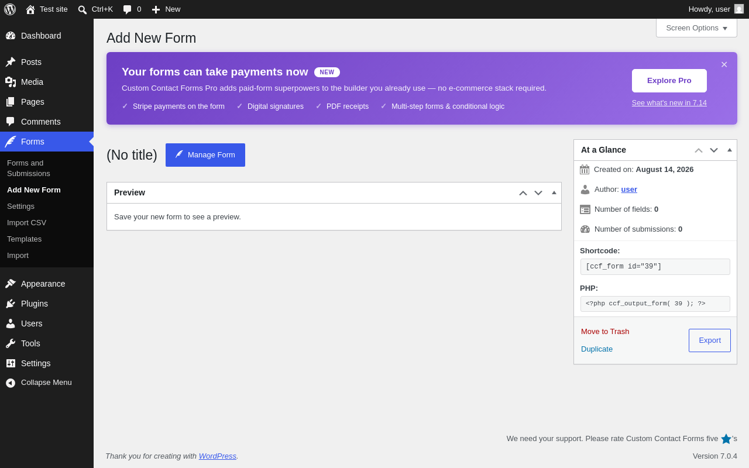
Task: Open the Test site home icon
Action: (x=30, y=9)
